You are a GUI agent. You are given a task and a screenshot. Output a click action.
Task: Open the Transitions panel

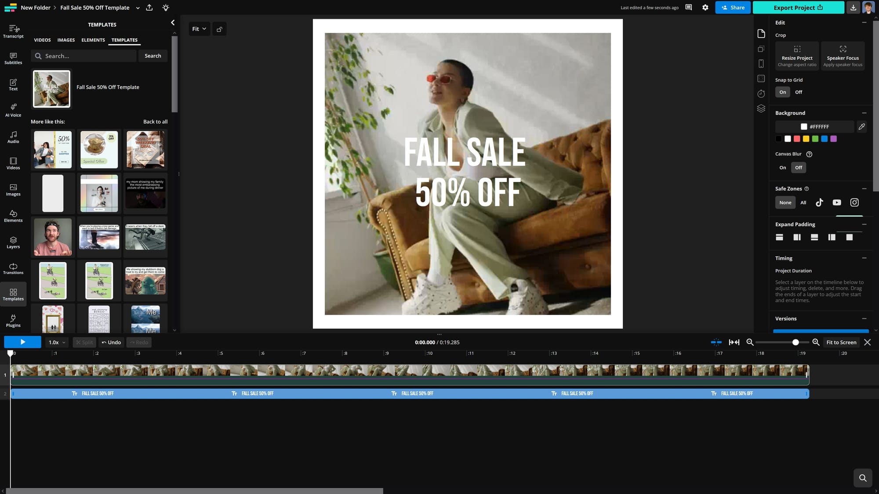pyautogui.click(x=13, y=269)
